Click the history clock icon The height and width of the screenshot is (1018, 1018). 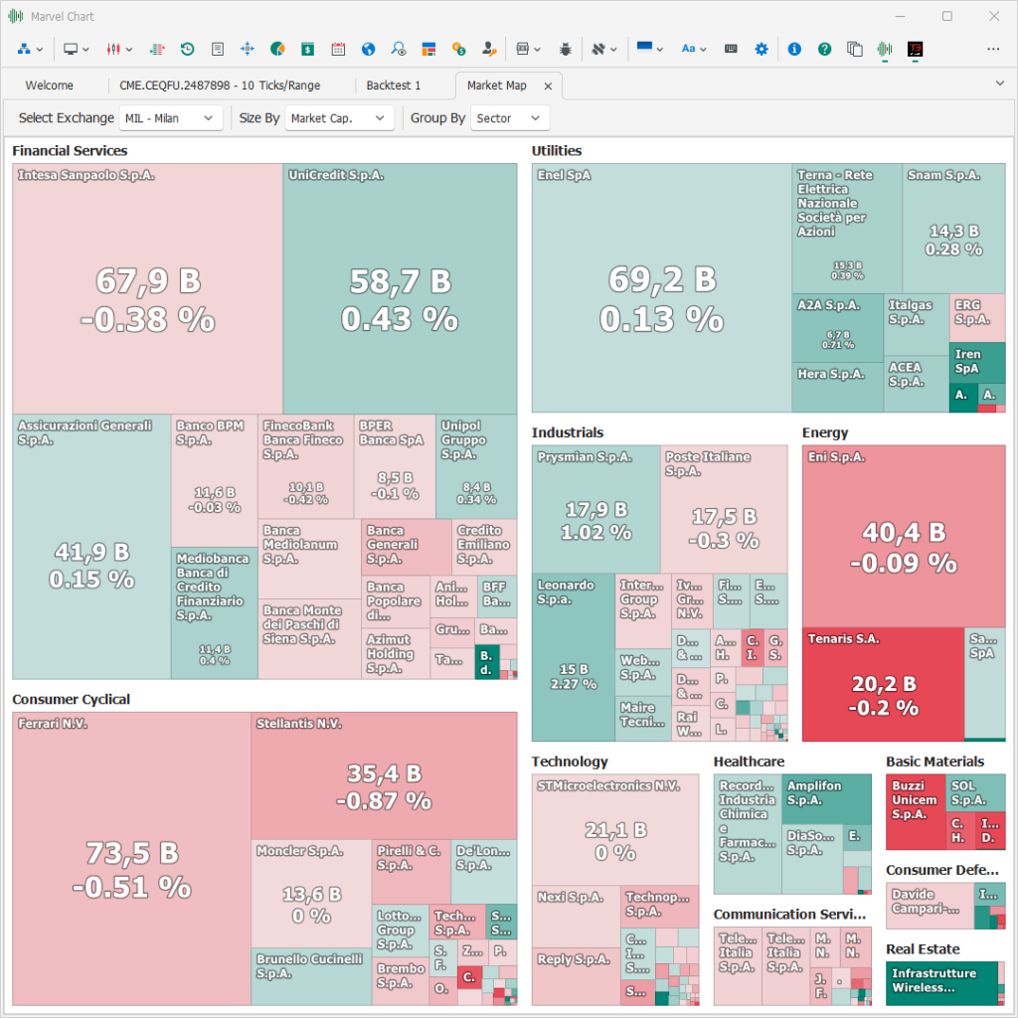click(188, 49)
